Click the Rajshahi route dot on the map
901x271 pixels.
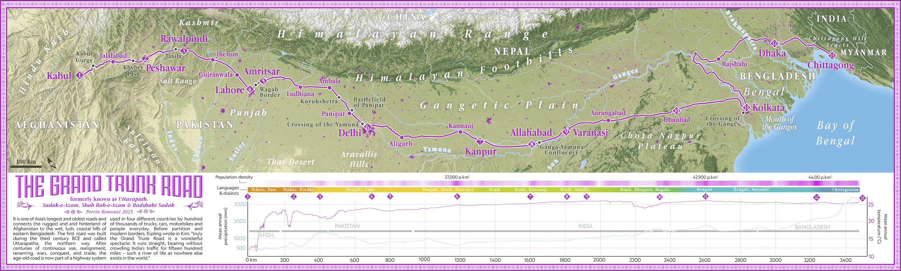click(718, 59)
